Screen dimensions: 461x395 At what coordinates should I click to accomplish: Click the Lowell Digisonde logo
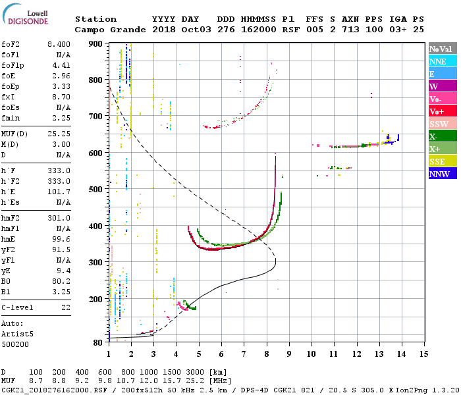(25, 14)
